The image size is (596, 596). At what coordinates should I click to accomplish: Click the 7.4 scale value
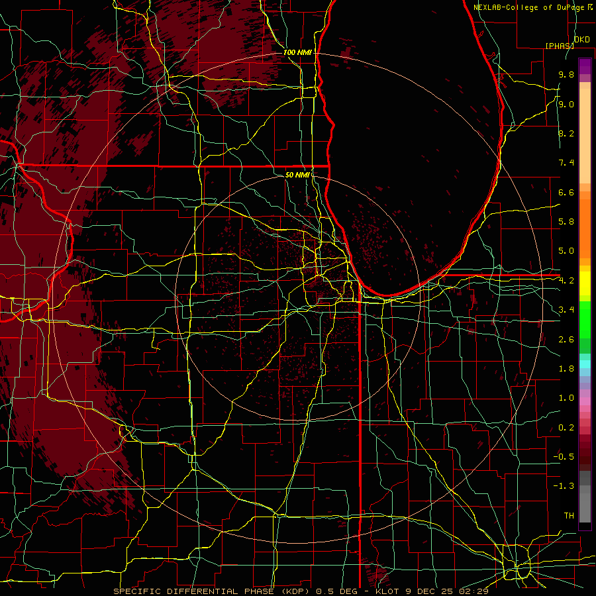pos(566,163)
